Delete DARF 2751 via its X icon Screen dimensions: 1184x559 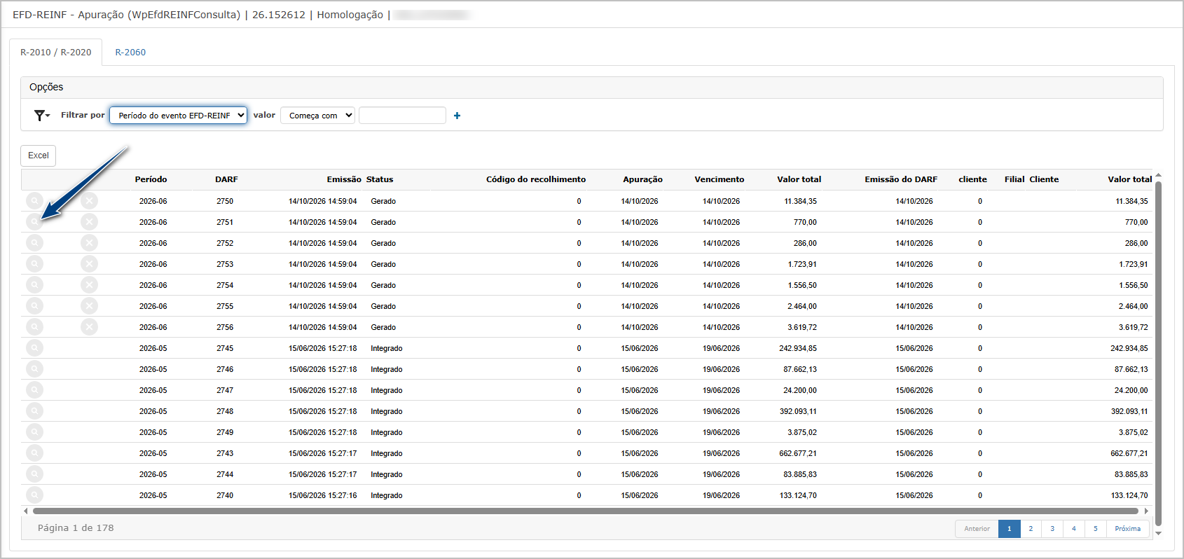89,222
